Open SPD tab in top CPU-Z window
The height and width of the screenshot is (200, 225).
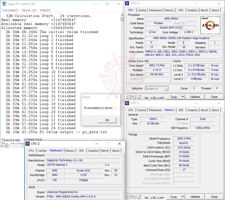181,10
